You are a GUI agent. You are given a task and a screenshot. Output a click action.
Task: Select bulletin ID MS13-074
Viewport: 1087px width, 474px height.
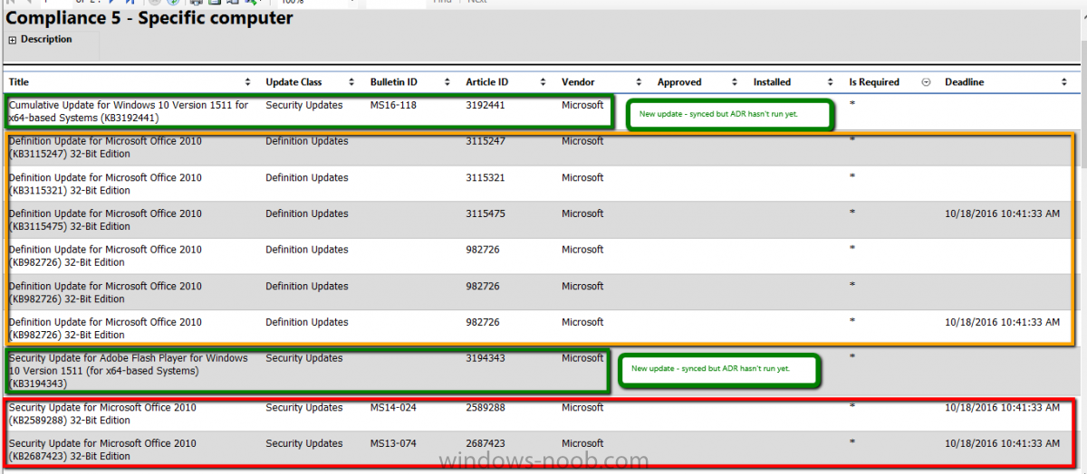(x=393, y=443)
